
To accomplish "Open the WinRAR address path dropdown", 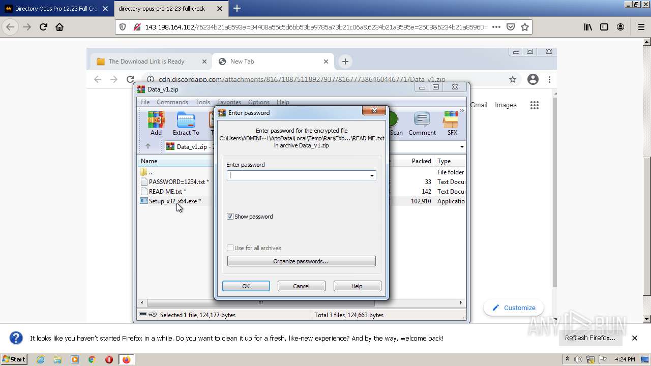I will point(462,147).
